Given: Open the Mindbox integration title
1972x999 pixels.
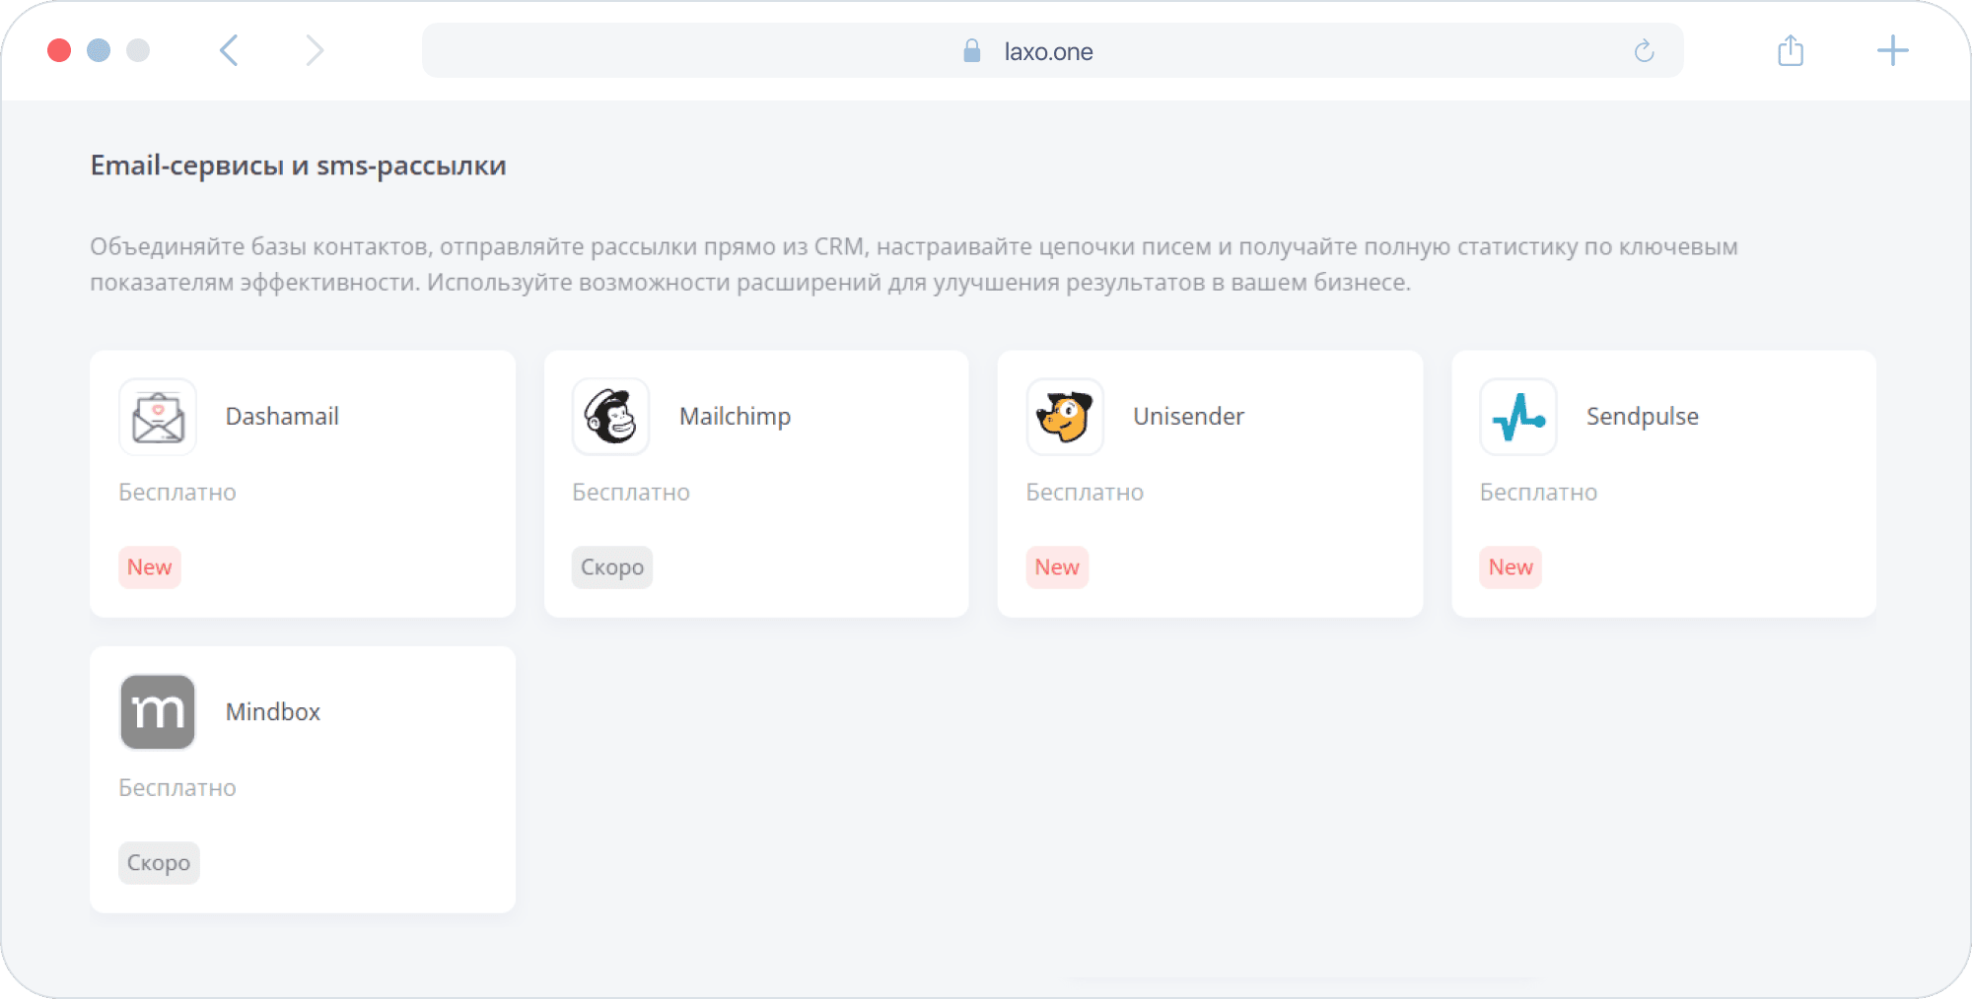Looking at the screenshot, I should point(273,712).
